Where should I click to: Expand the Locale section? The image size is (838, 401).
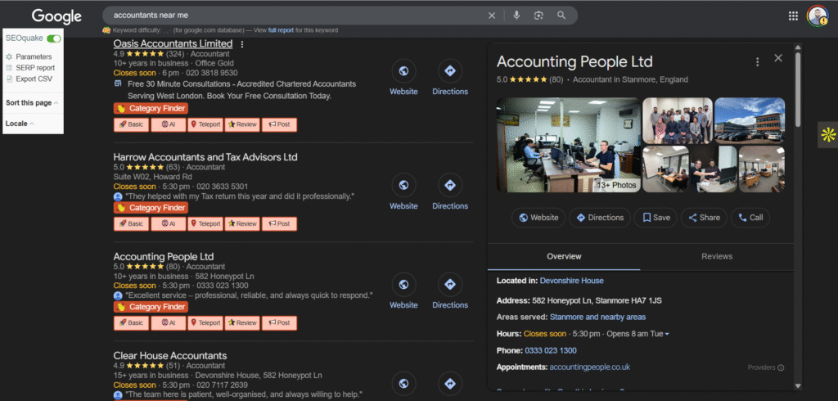point(20,124)
